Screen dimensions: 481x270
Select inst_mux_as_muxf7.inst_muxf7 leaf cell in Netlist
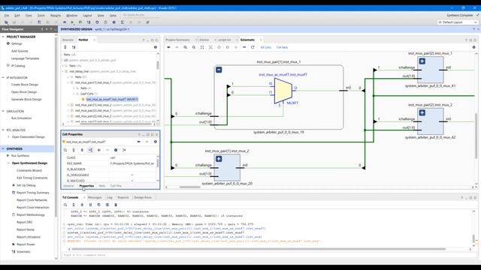(112, 99)
